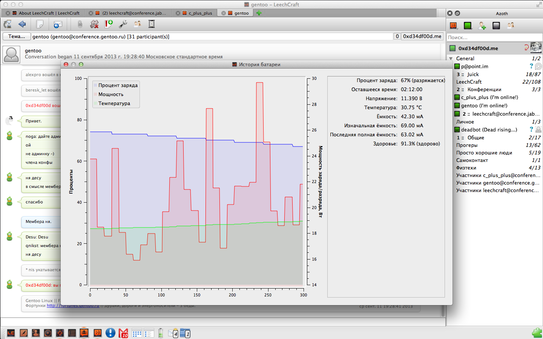Expand the Juick roster group

click(x=472, y=74)
